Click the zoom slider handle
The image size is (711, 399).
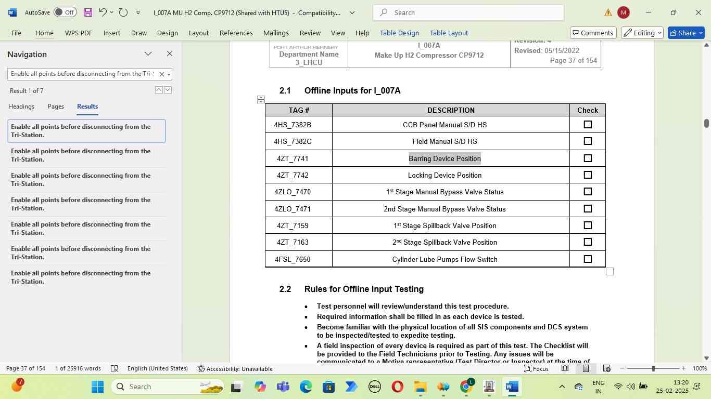(653, 368)
